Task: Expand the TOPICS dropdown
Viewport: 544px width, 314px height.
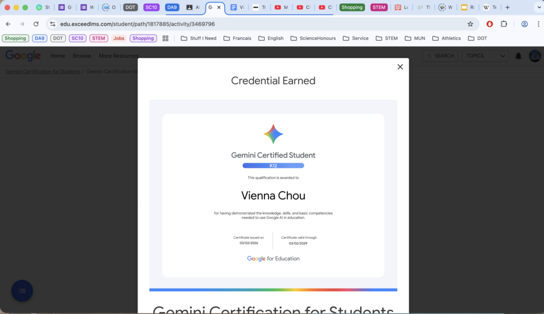Action: [x=486, y=56]
